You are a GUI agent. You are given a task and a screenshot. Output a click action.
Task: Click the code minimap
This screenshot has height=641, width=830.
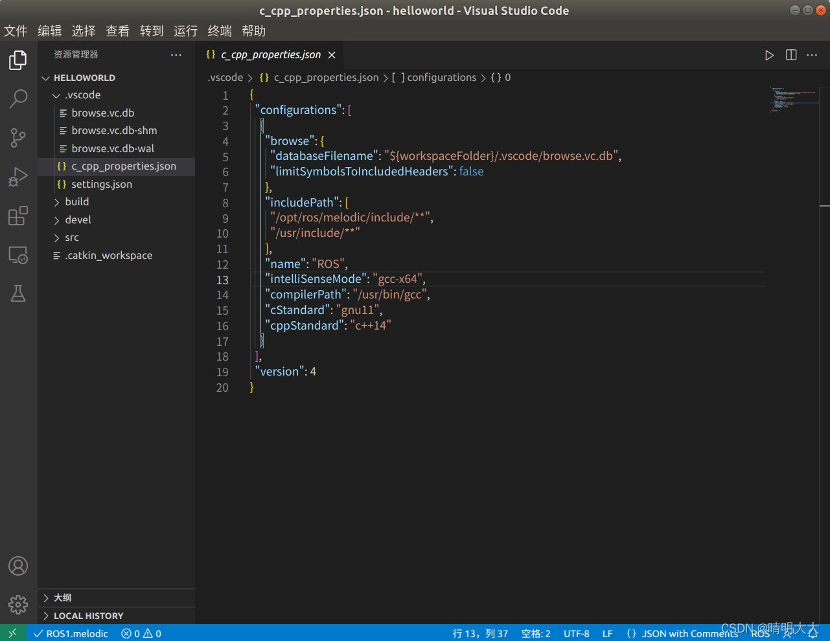(x=793, y=99)
